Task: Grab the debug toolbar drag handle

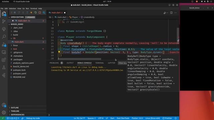Action: click(x=12, y=13)
